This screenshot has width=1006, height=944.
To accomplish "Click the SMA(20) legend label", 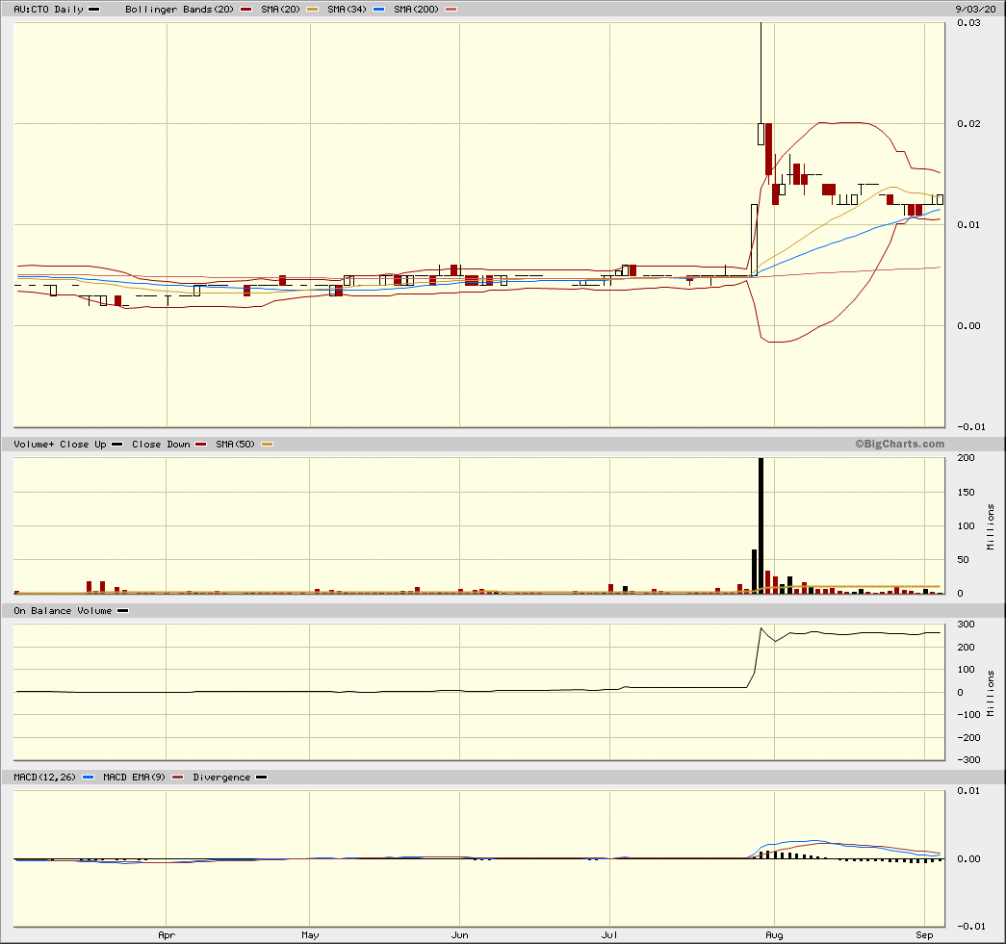I will click(x=280, y=9).
